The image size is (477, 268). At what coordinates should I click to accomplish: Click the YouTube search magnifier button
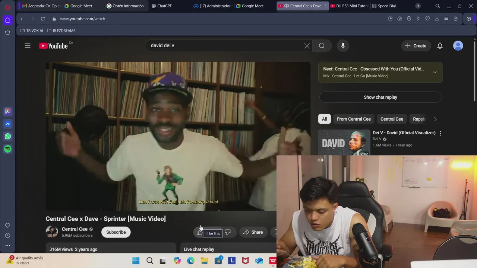[322, 46]
